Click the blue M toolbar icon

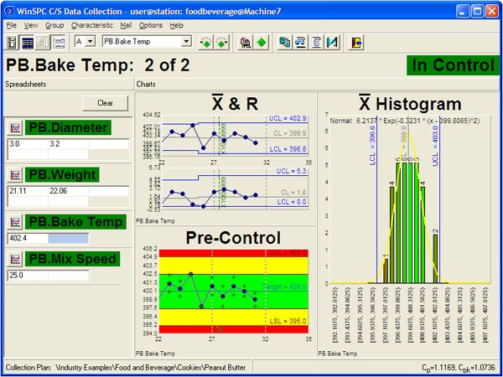point(330,41)
